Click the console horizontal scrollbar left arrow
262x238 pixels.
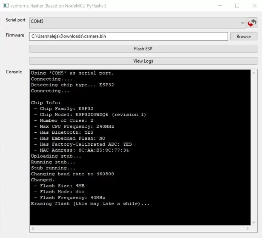click(32, 228)
